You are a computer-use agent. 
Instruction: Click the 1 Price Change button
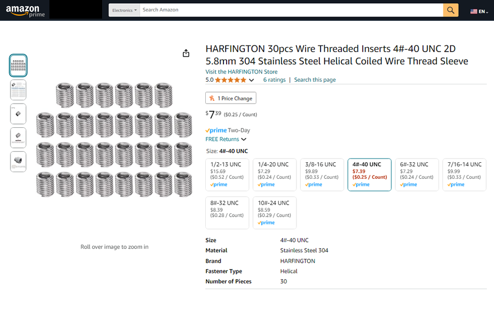231,98
